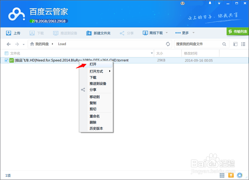Uncheck the Need.for.Speed torrent file checkbox
This screenshot has width=249, height=180.
pyautogui.click(x=7, y=60)
